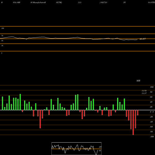Click the MR axis label '40'
Image resolution: width=155 pixels, height=155 pixels.
pos(151,102)
